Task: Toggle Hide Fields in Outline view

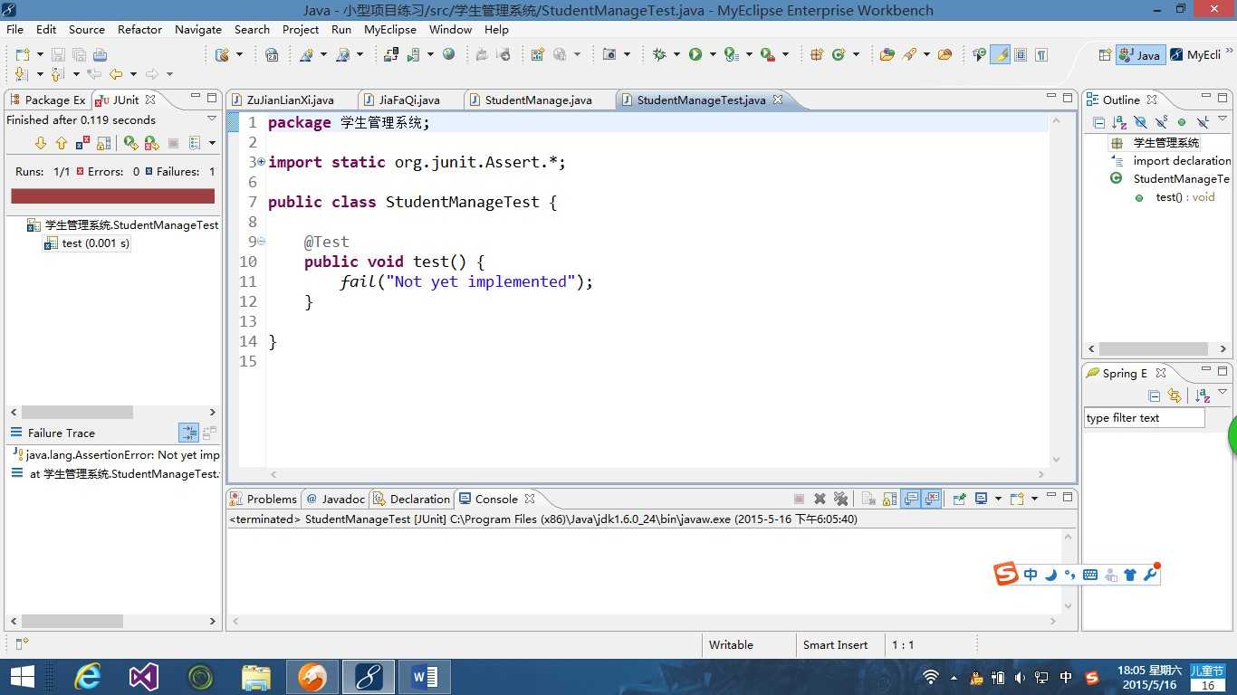Action: pyautogui.click(x=1140, y=122)
